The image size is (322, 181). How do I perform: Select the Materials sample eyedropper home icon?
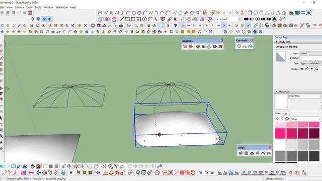click(287, 119)
